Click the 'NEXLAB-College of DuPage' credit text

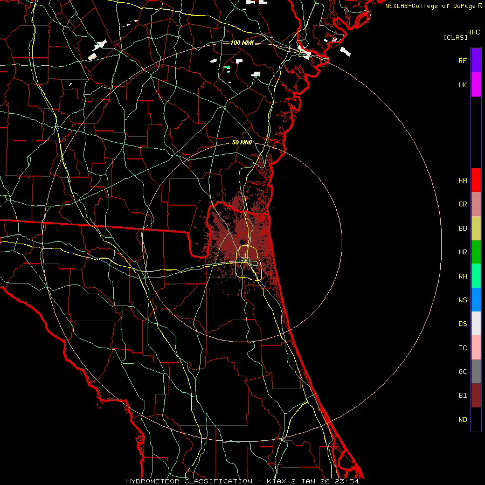point(430,6)
